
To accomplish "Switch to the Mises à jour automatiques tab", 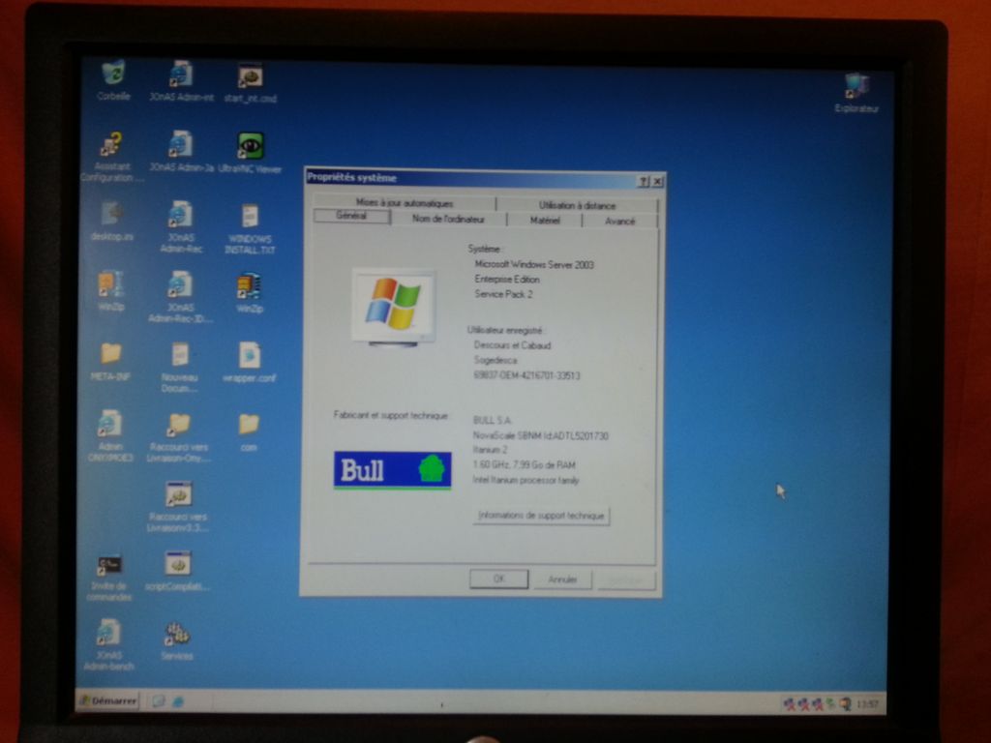I will tap(405, 203).
